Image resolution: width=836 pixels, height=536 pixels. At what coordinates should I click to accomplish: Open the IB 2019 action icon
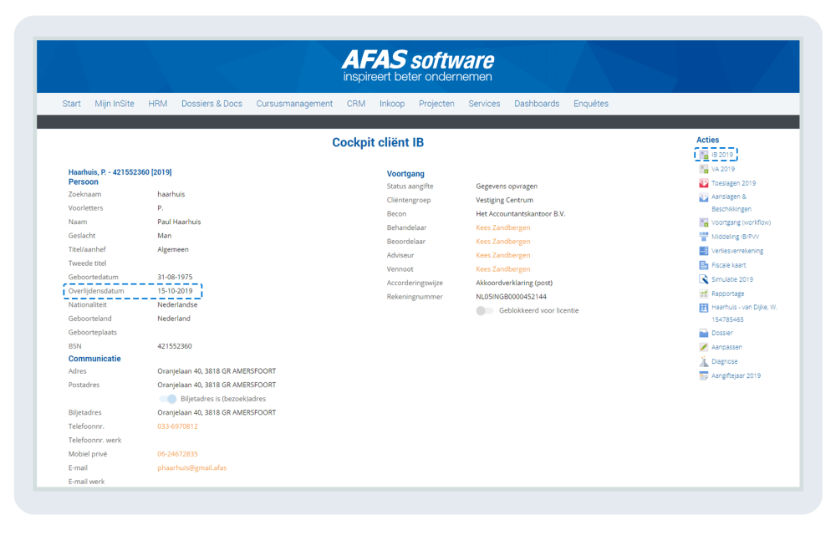click(x=704, y=156)
